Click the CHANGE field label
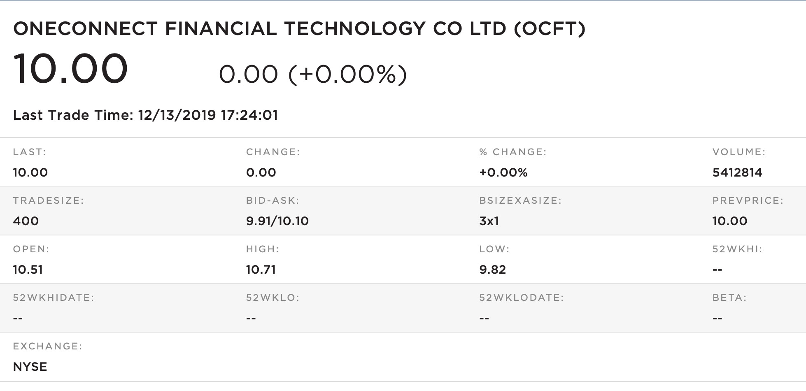Image resolution: width=806 pixels, height=391 pixels. tap(273, 152)
